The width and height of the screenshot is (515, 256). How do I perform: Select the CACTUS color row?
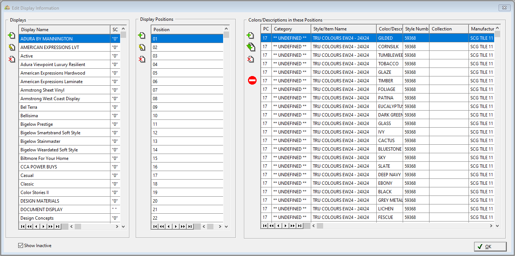click(x=377, y=141)
